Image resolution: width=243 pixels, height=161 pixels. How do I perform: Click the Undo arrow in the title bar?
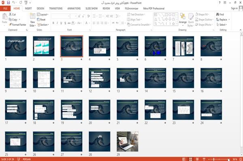[14, 3]
